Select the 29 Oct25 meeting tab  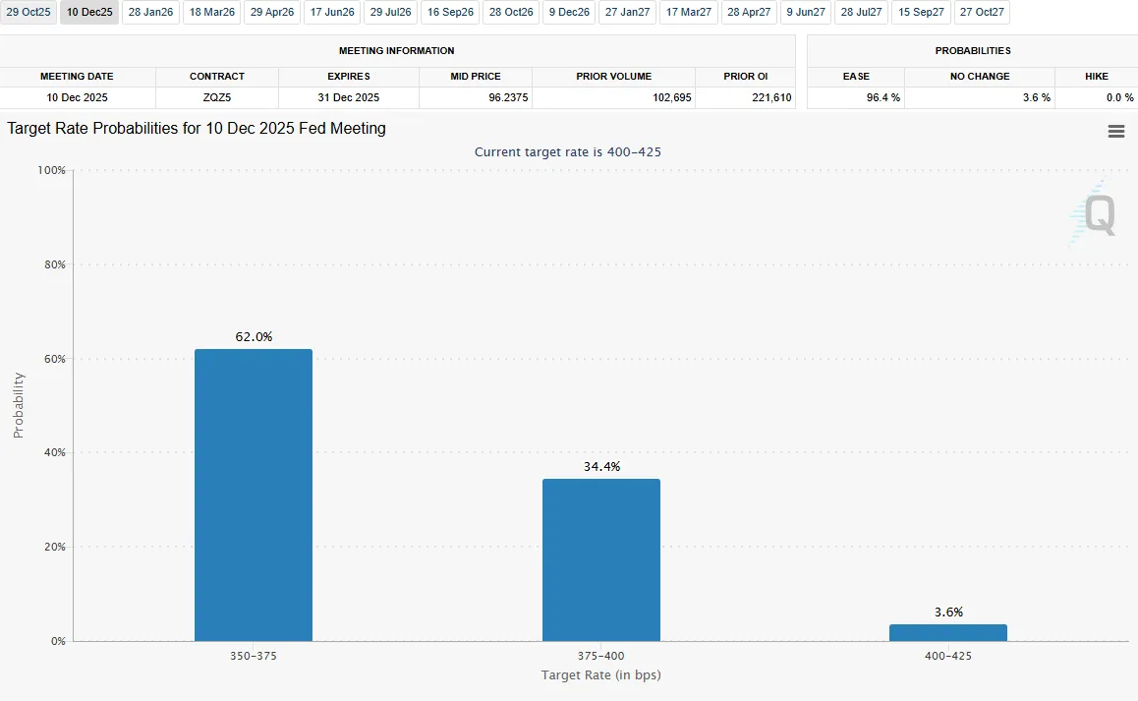click(x=28, y=13)
